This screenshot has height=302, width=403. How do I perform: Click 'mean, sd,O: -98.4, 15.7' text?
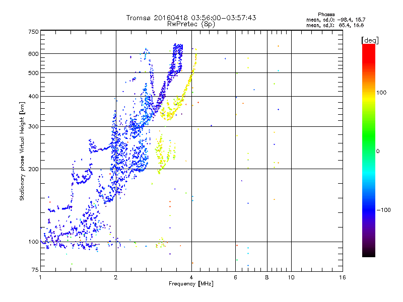335,20
